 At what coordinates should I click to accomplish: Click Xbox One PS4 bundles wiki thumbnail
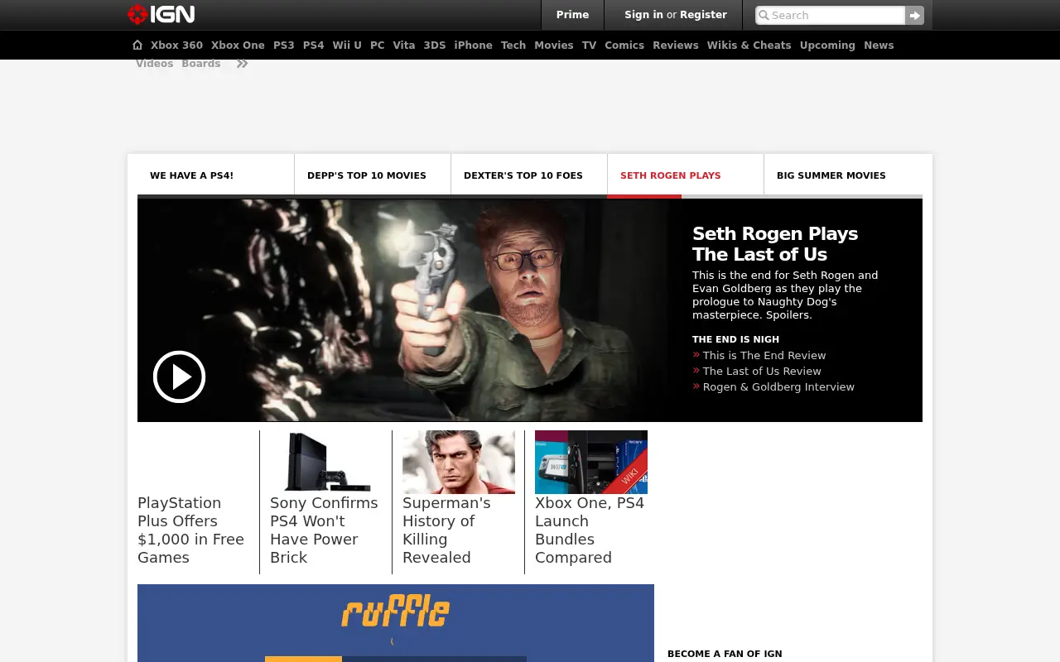[591, 462]
